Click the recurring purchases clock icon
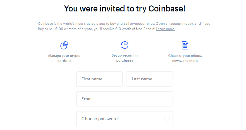This screenshot has height=130, width=246. click(x=125, y=45)
